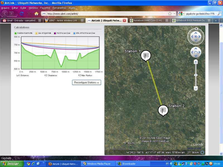Open the Windows Iniciar start button

(x=12, y=164)
